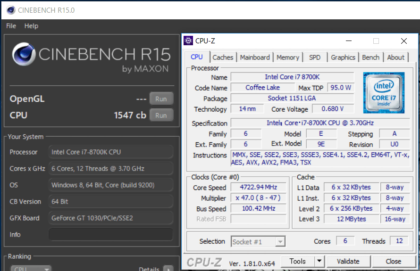This screenshot has height=271, width=420.
Task: Close CPU-Z with the X button
Action: pos(404,41)
